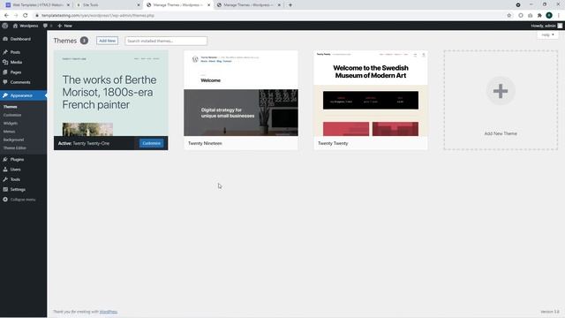Open the Widgets submenu link
This screenshot has height=318, width=565.
click(11, 124)
